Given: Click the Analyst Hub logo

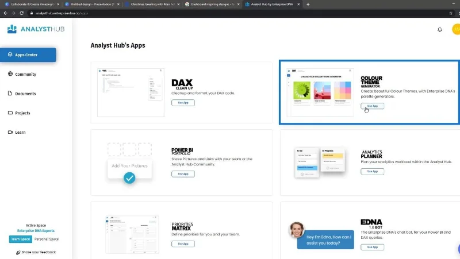Looking at the screenshot, I should pos(36,29).
